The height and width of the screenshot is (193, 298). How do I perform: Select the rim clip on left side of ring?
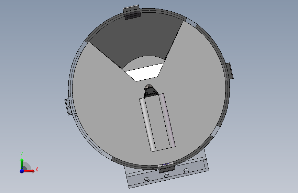click(68, 107)
